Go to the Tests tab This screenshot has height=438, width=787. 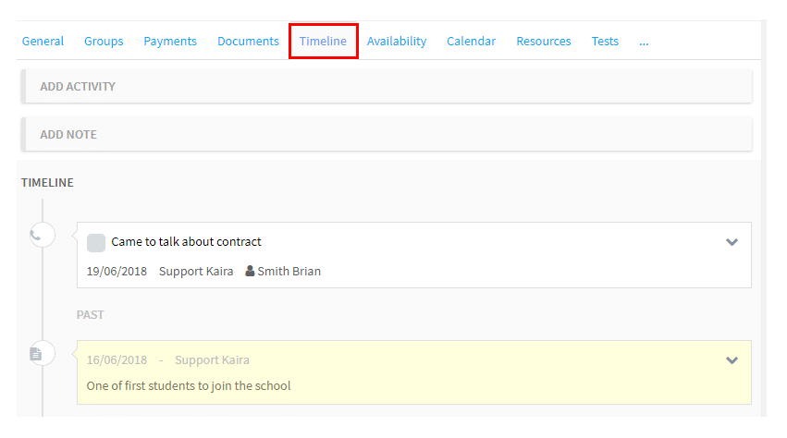point(605,42)
